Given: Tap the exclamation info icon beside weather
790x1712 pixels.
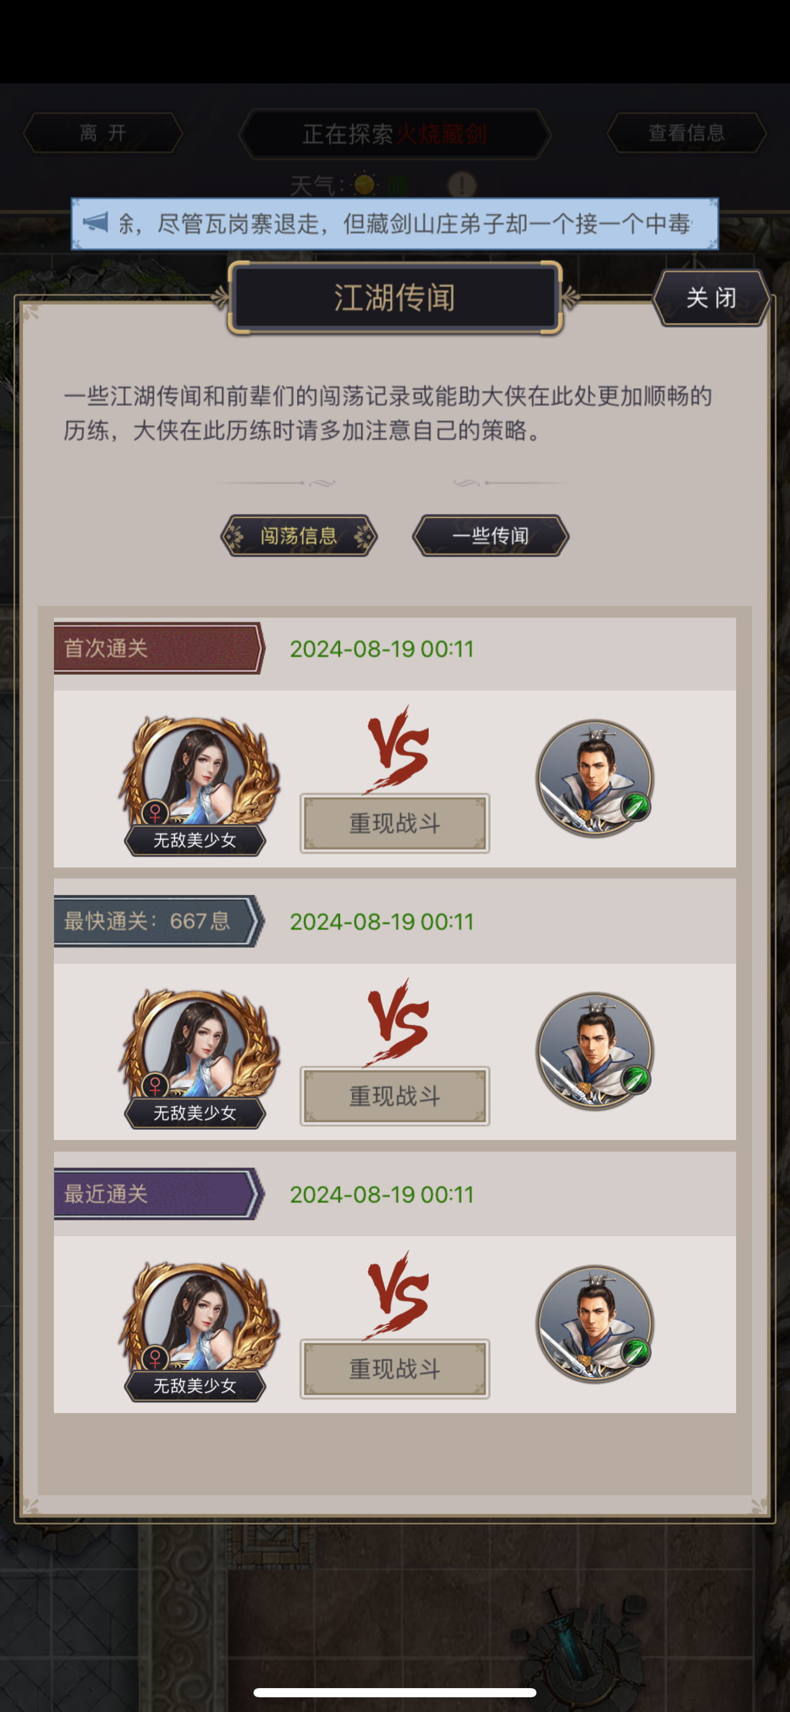Looking at the screenshot, I should point(462,185).
